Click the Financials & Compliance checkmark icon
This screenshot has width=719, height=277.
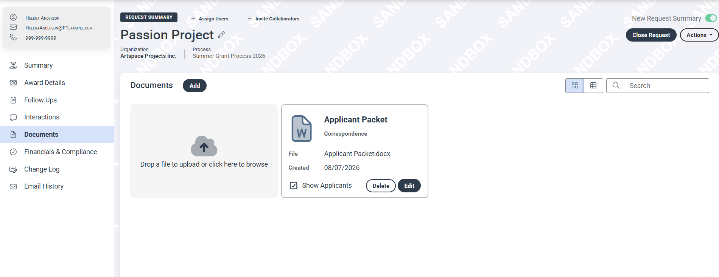(x=13, y=152)
